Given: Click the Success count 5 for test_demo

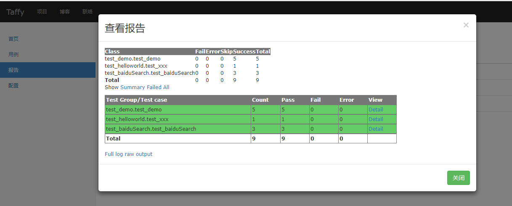Looking at the screenshot, I should click(235, 59).
